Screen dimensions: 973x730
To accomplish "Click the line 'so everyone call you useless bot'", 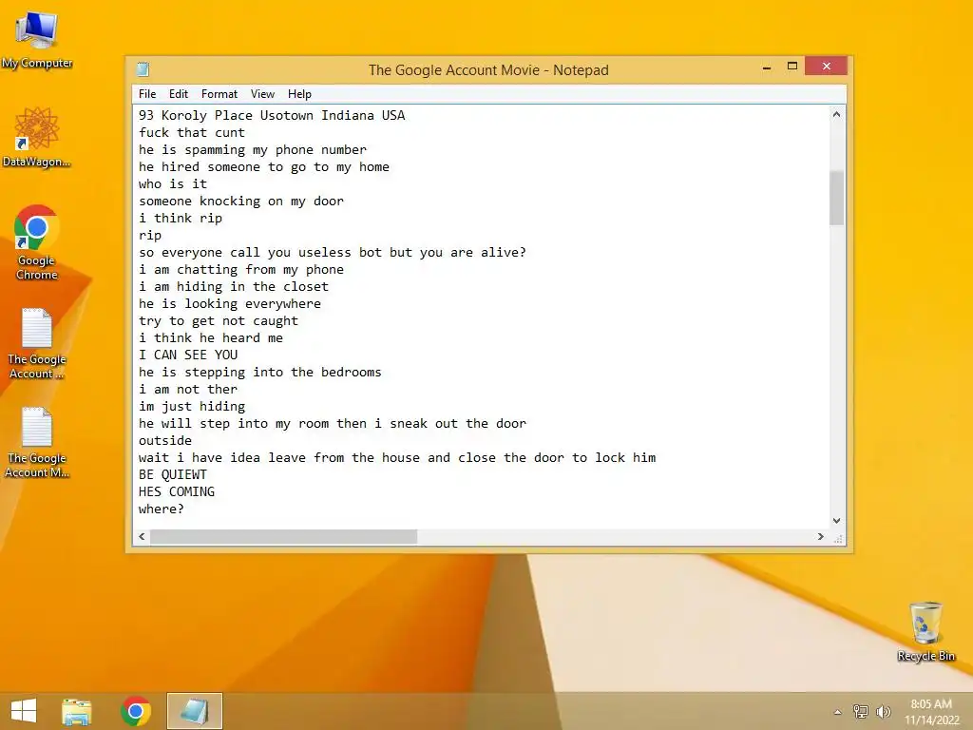I will pos(260,253).
